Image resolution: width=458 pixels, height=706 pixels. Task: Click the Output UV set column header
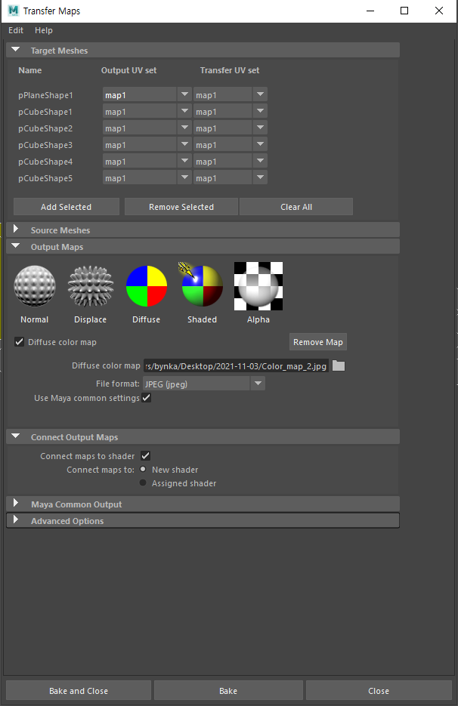[129, 70]
